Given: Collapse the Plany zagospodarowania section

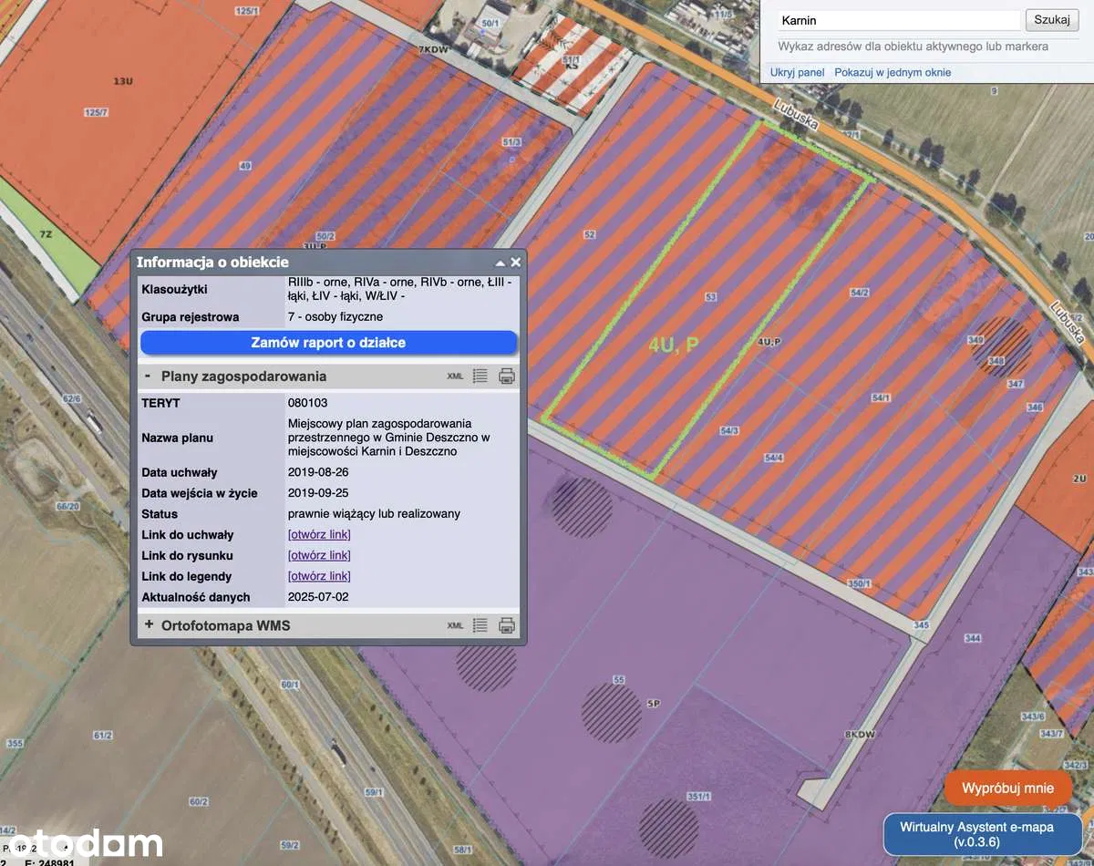Looking at the screenshot, I should tap(148, 376).
